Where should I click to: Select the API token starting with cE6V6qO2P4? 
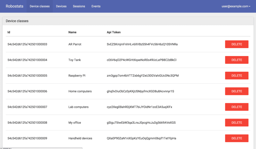142,60
